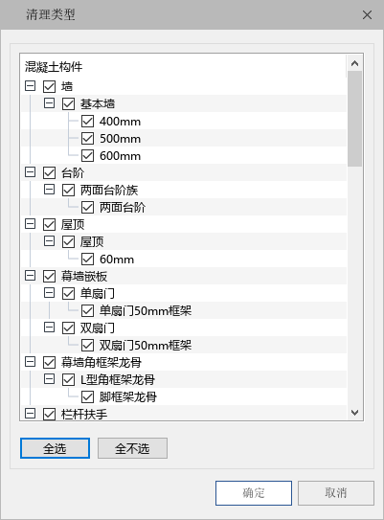This screenshot has height=520, width=384.
Task: Cancel the dialog with 取消
Action: click(336, 493)
